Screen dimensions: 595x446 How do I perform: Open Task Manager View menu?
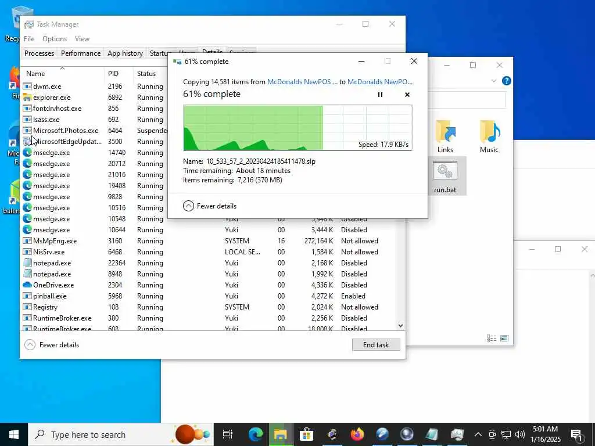82,39
